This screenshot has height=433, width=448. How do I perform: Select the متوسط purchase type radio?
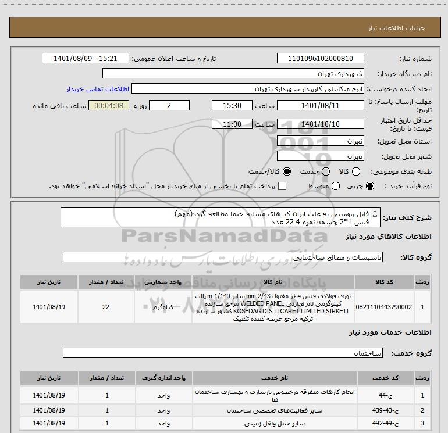click(336, 186)
